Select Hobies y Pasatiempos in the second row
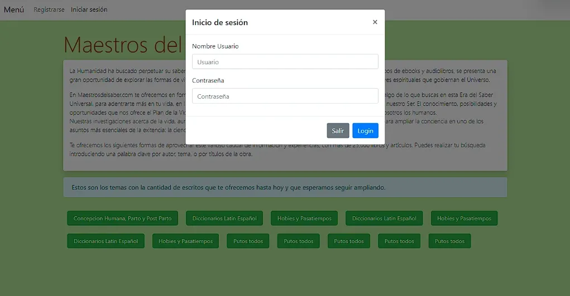 185,241
